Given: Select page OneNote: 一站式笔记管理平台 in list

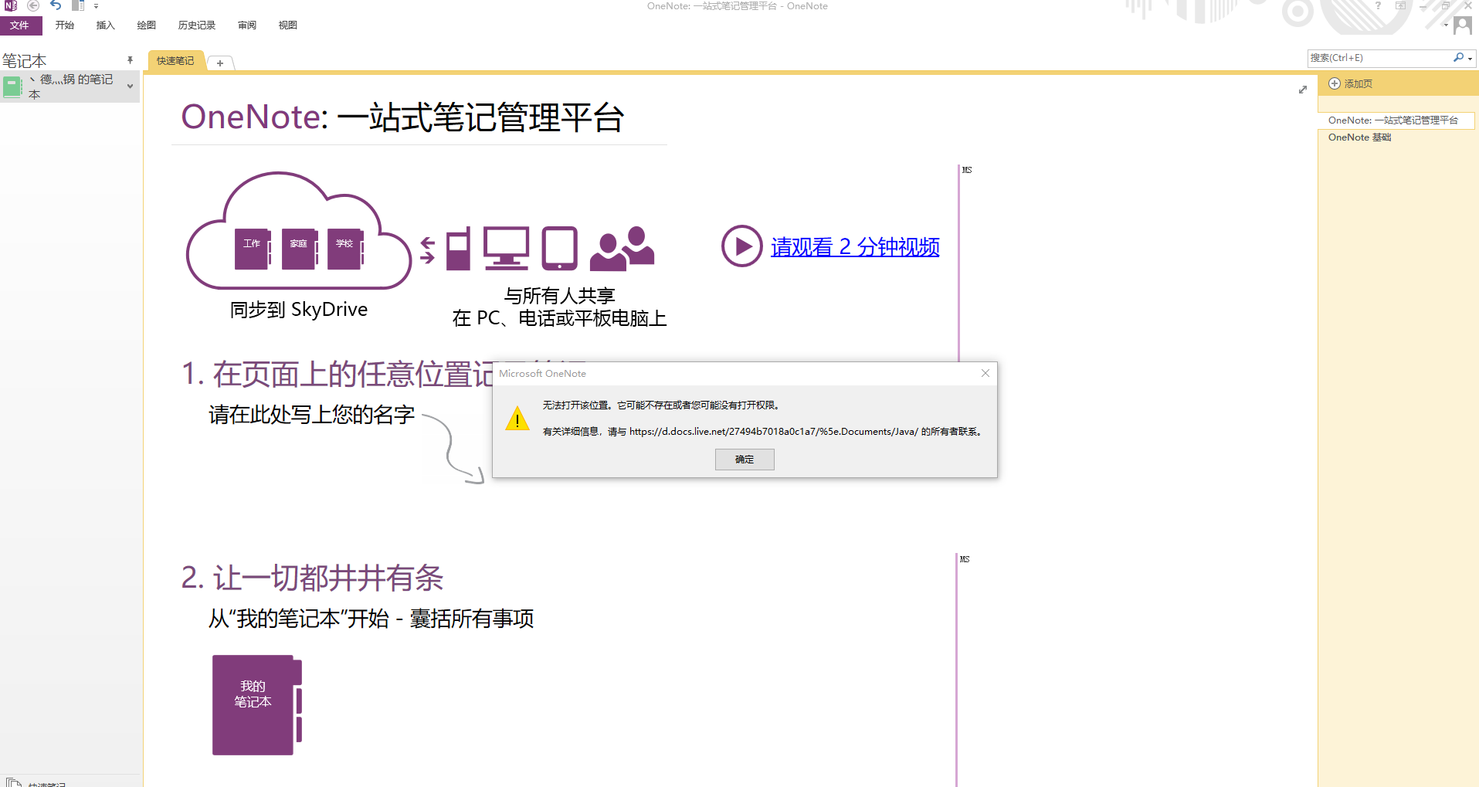Looking at the screenshot, I should click(1396, 120).
